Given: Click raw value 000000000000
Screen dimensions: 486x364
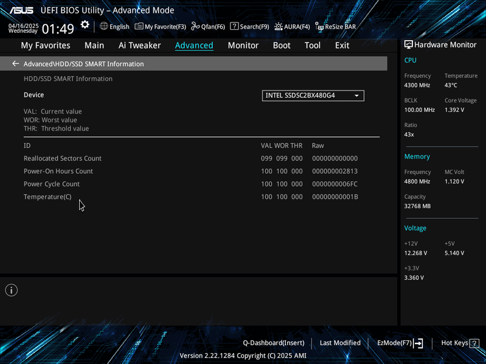Looking at the screenshot, I should point(335,158).
